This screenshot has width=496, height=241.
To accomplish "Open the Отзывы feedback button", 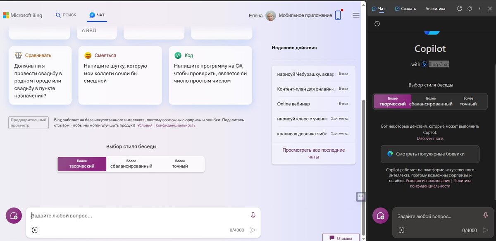I will [341, 238].
